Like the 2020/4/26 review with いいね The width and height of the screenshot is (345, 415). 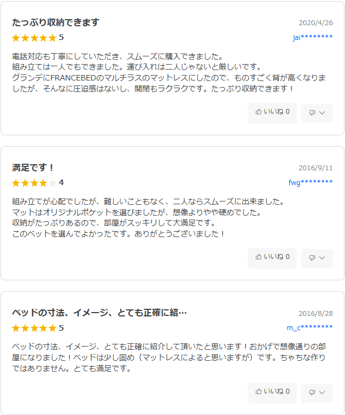272,112
